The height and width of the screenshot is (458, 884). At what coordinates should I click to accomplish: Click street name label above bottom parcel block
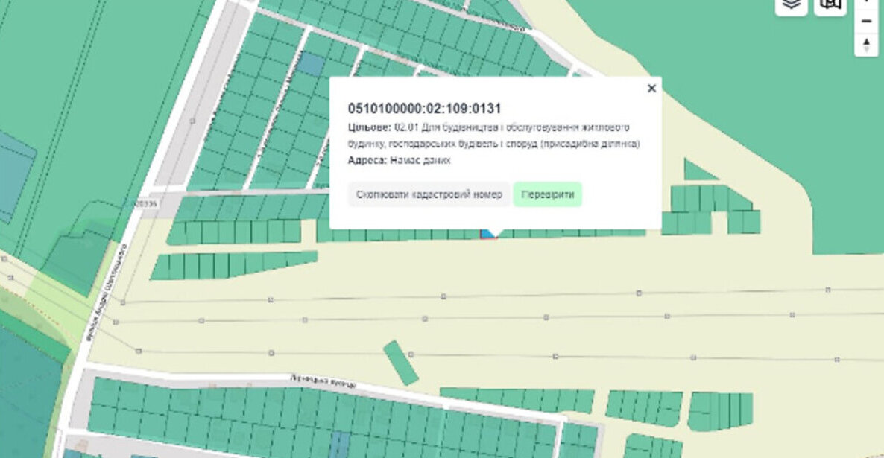click(x=322, y=383)
